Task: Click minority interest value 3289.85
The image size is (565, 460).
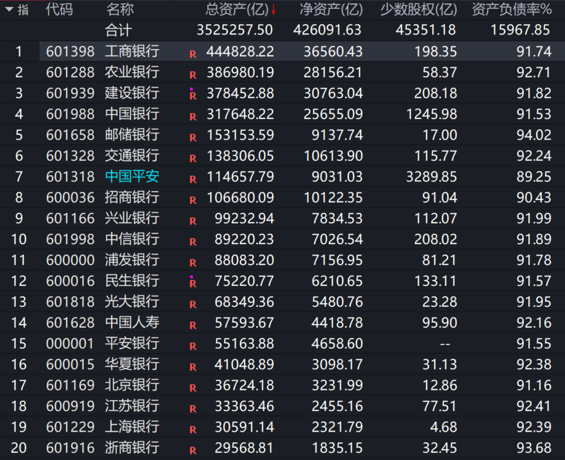Action: point(431,177)
